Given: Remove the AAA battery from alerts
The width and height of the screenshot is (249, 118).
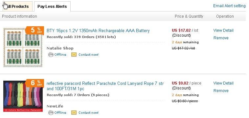Looking at the screenshot, I should 221,38.
